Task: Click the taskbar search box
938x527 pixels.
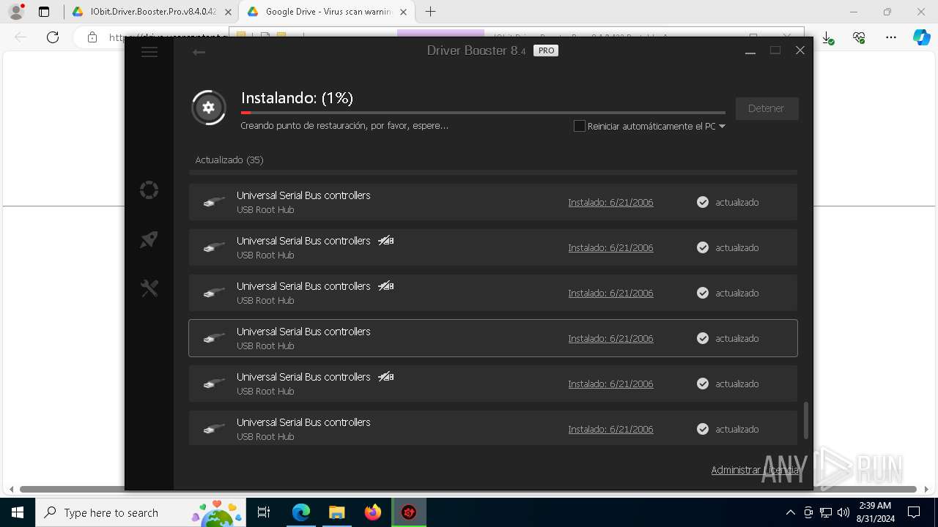Action: click(140, 512)
